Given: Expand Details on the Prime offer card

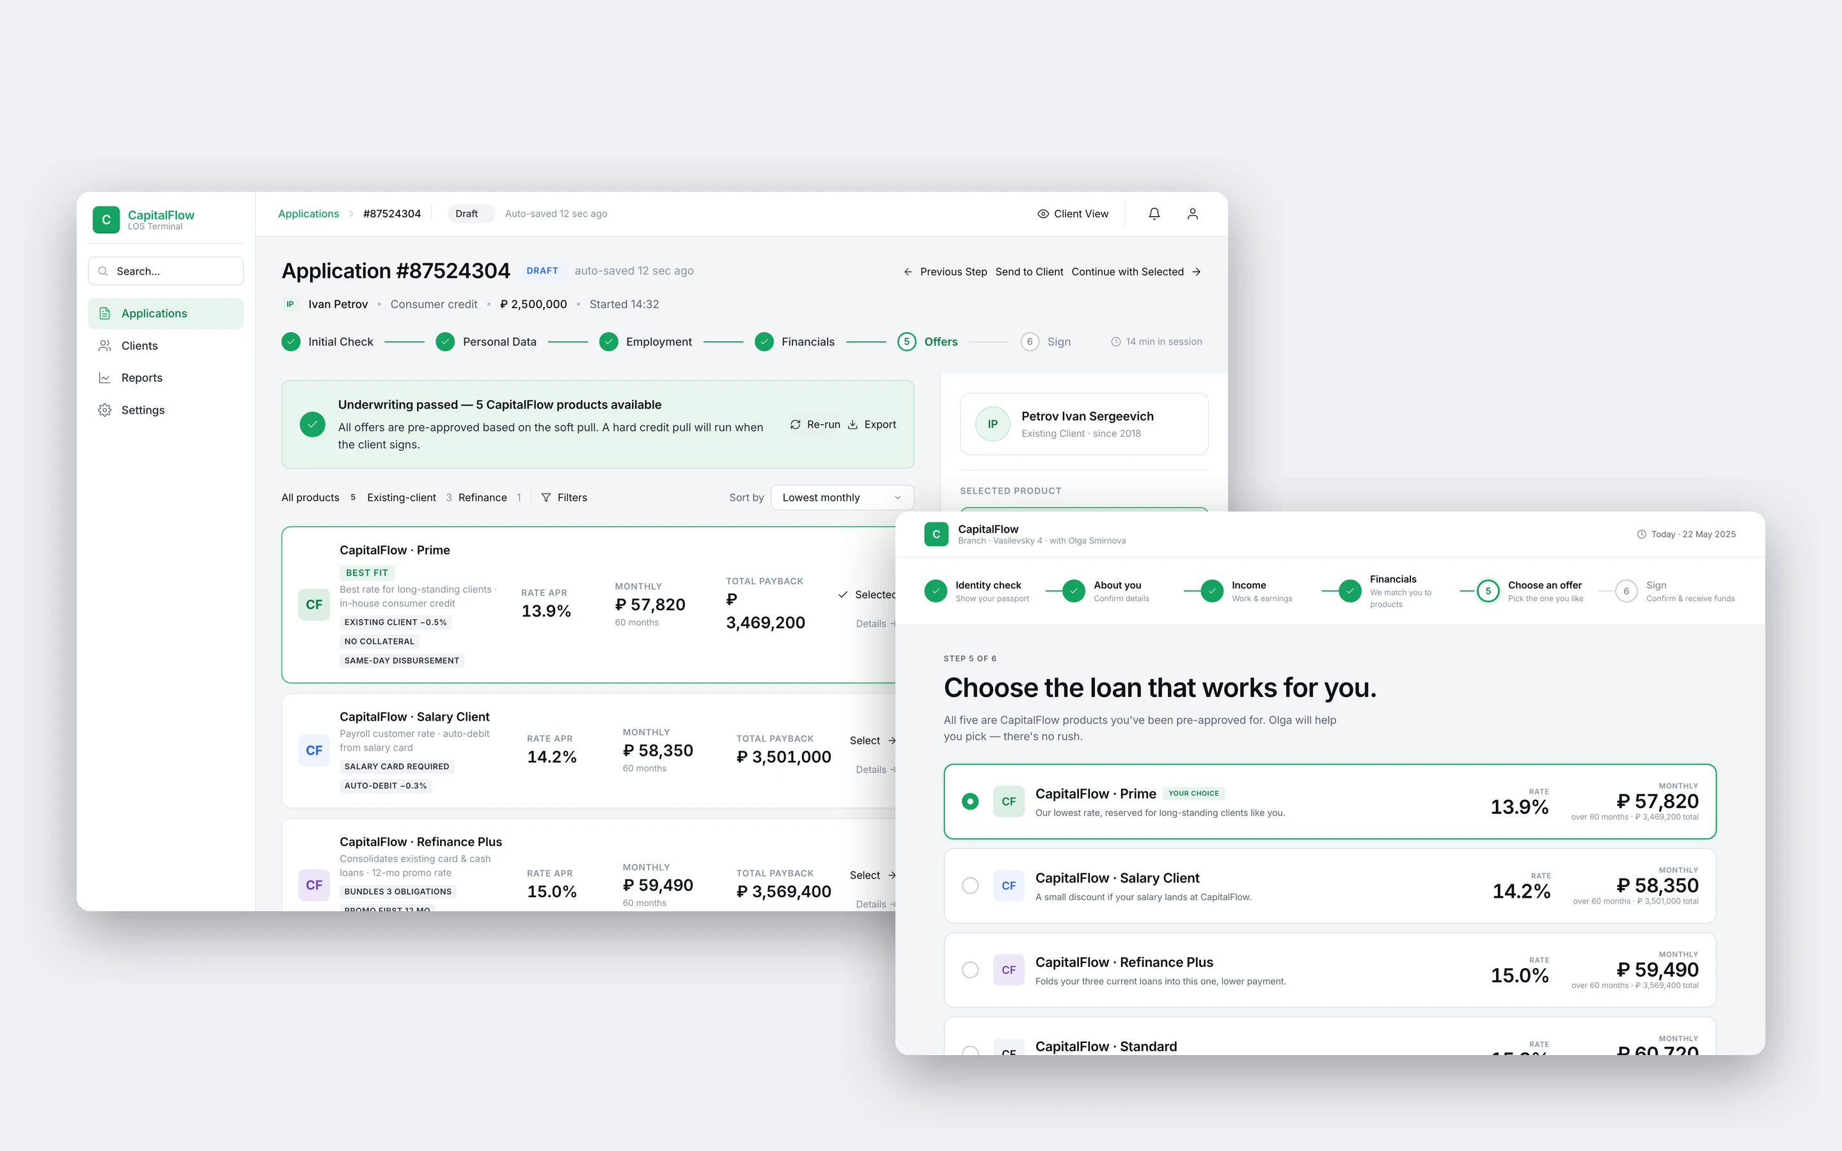Looking at the screenshot, I should (876, 624).
